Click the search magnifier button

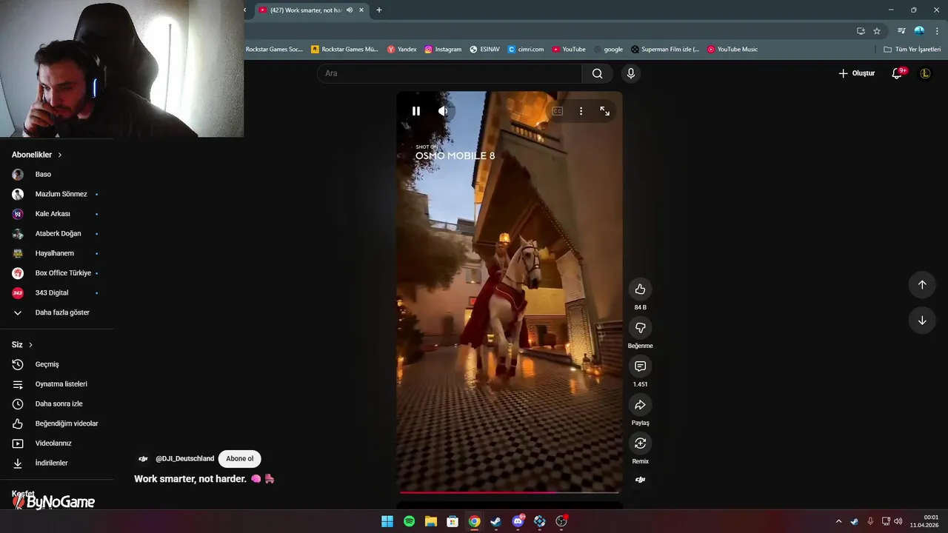598,73
